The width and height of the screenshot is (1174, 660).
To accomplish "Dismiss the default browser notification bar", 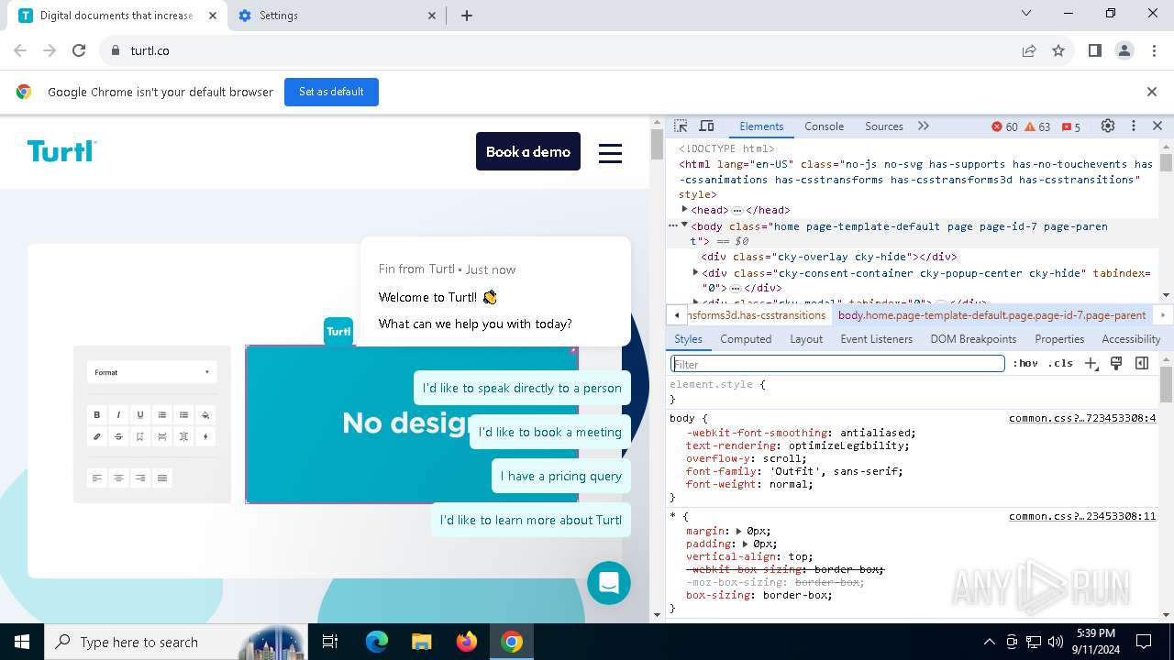I will 1152,92.
